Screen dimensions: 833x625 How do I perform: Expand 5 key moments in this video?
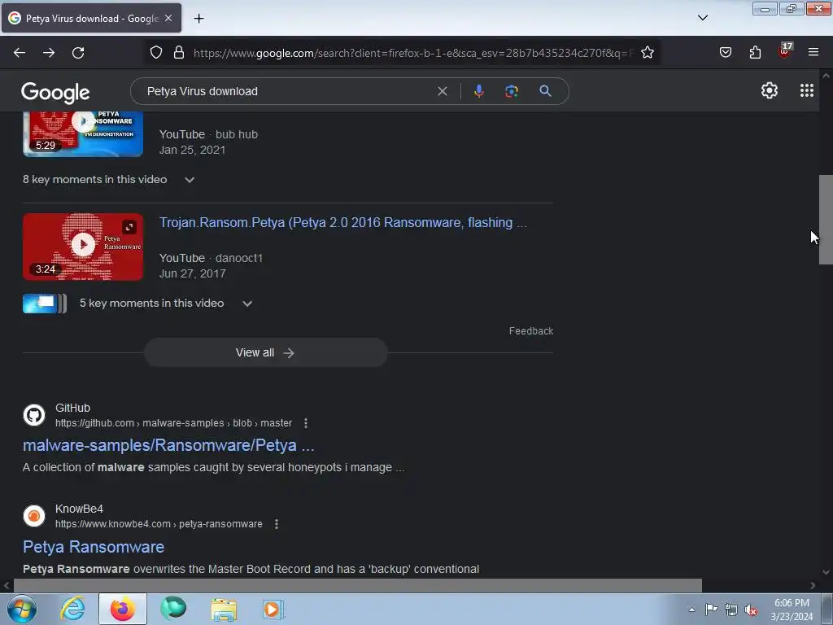(x=166, y=304)
